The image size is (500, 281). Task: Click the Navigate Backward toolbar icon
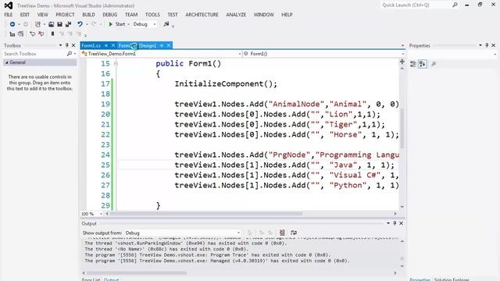(x=12, y=24)
